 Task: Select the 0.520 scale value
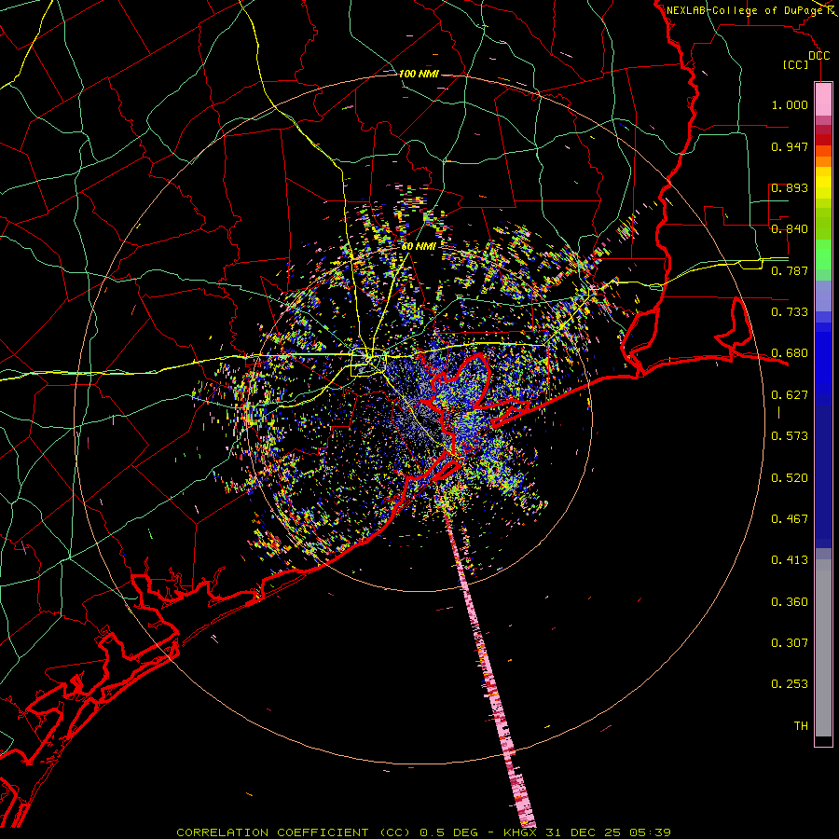coord(790,478)
